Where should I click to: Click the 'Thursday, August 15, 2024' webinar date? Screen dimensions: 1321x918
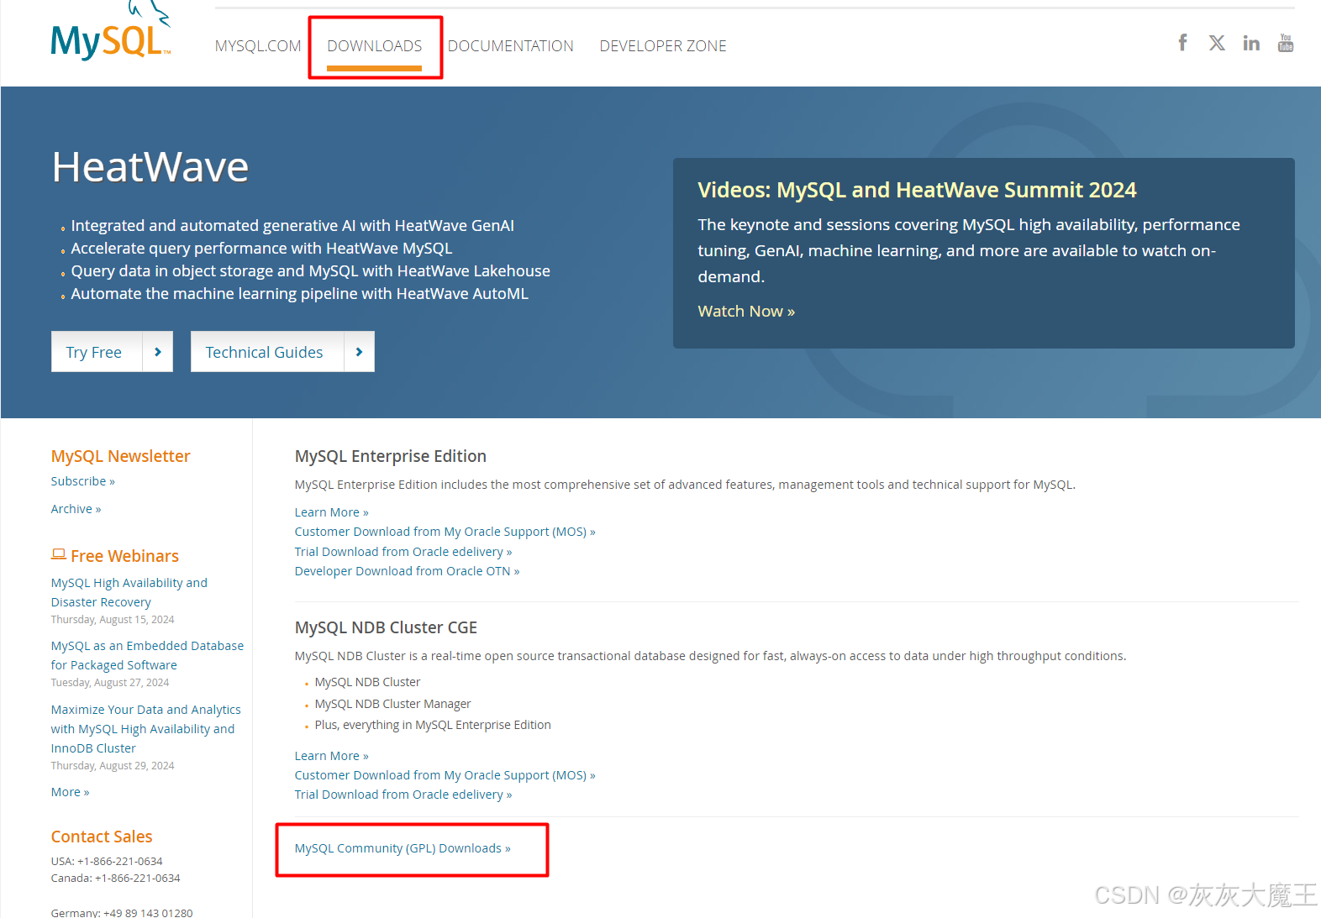(x=113, y=620)
